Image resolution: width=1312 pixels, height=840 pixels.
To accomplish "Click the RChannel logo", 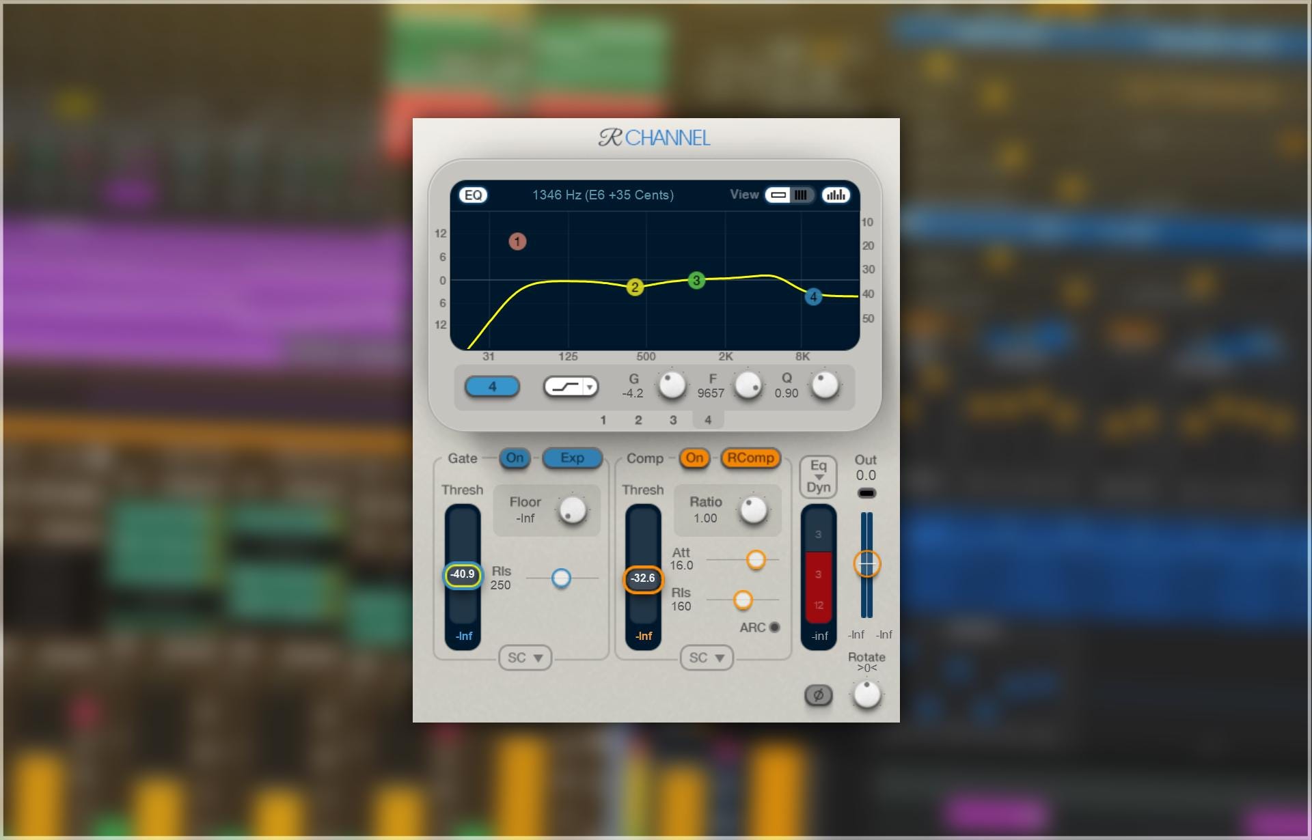I will [x=655, y=138].
